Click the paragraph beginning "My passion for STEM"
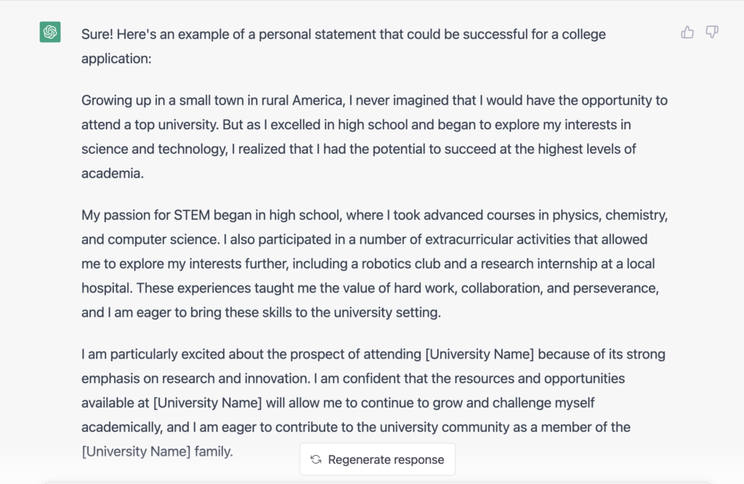Viewport: 744px width, 484px height. 374,263
